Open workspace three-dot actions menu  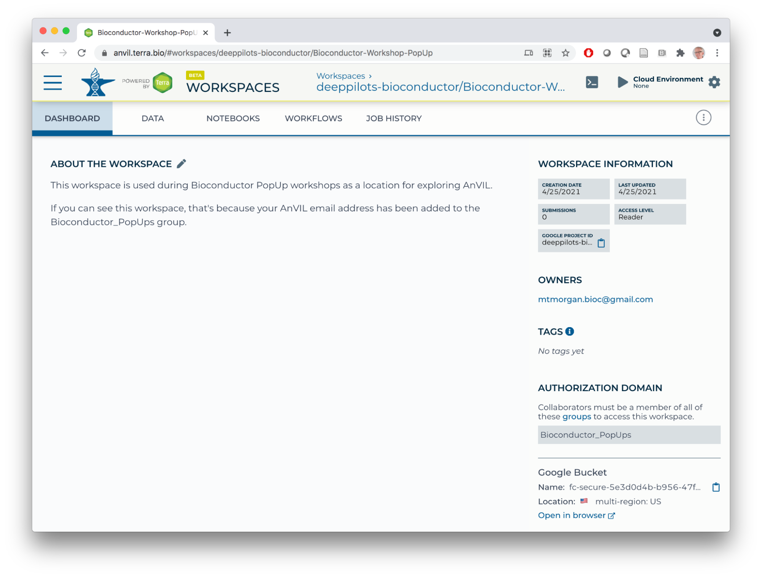(x=703, y=118)
